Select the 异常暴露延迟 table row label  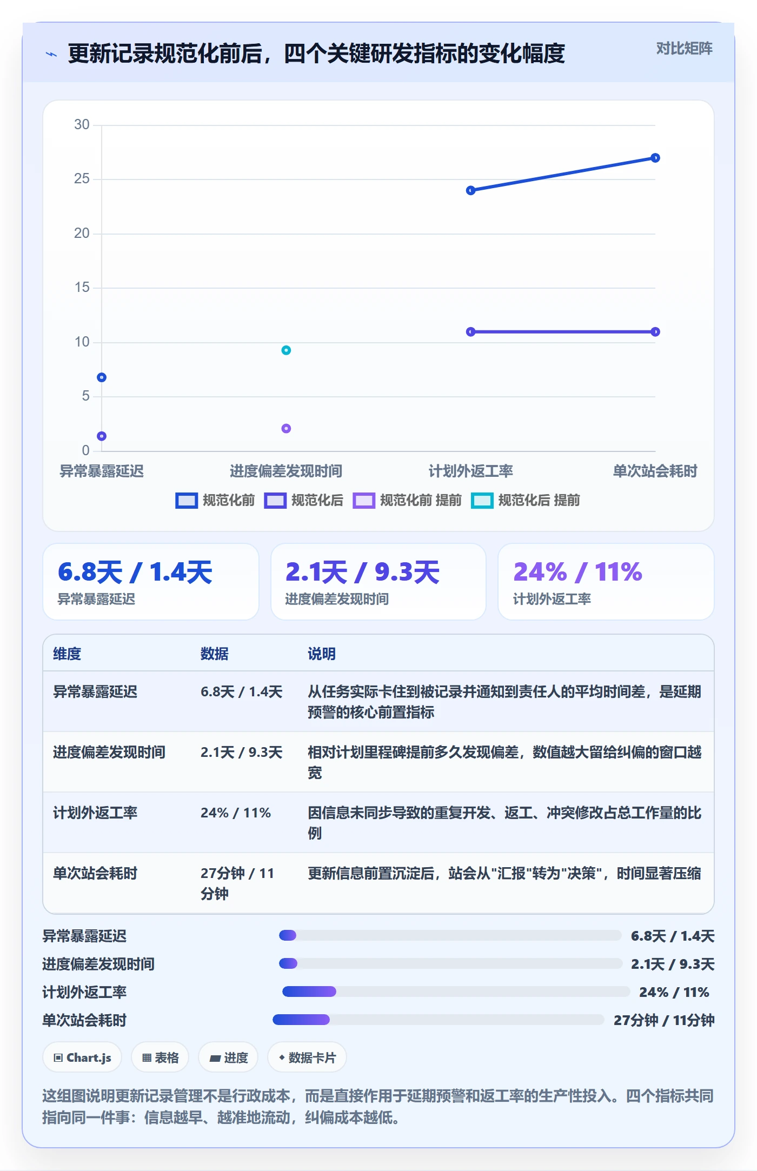[95, 691]
